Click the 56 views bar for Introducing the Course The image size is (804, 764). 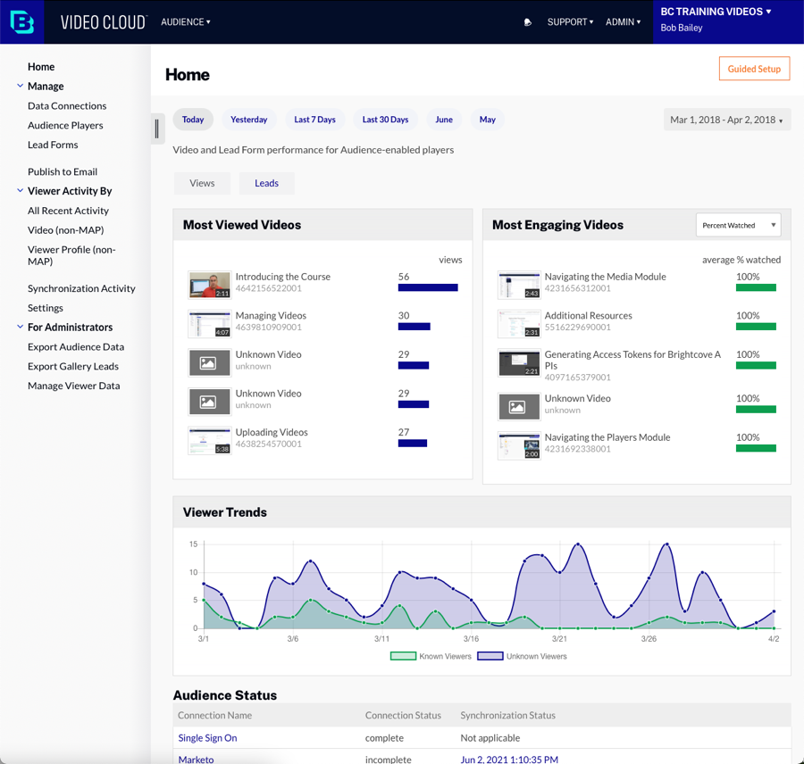point(428,288)
